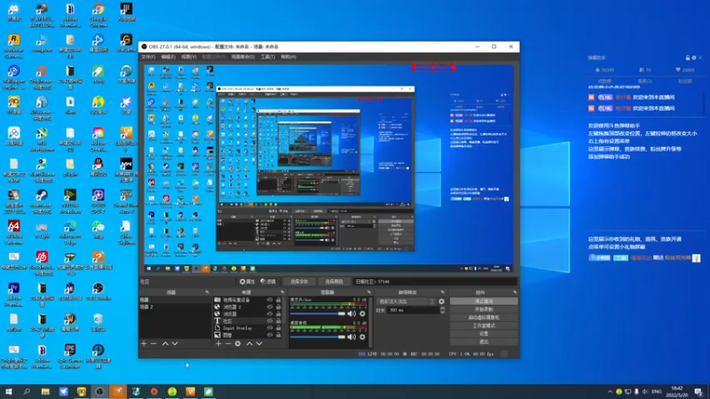Image resolution: width=710 pixels, height=399 pixels.
Task: Hide the Input Overlay source
Action: click(270, 328)
